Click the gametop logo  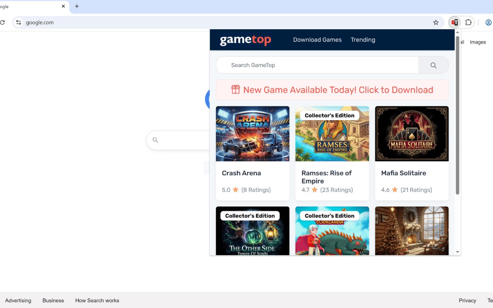245,40
